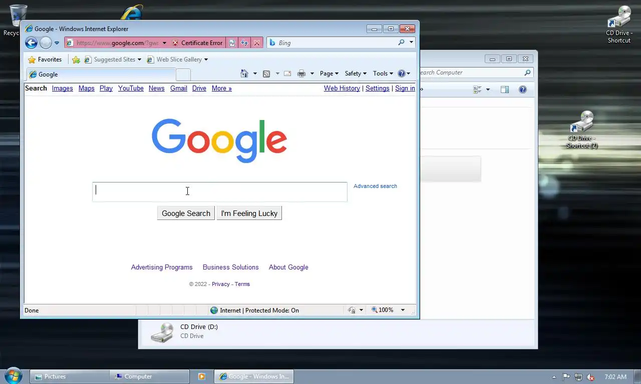
Task: Print the page with the printer icon
Action: (x=301, y=73)
